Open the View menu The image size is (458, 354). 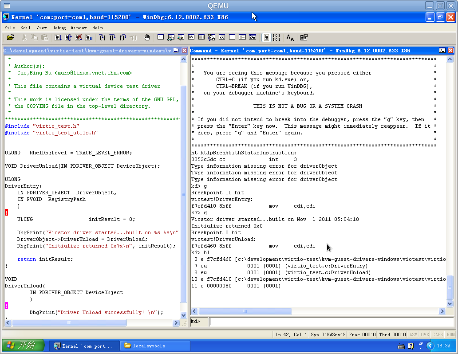(41, 28)
